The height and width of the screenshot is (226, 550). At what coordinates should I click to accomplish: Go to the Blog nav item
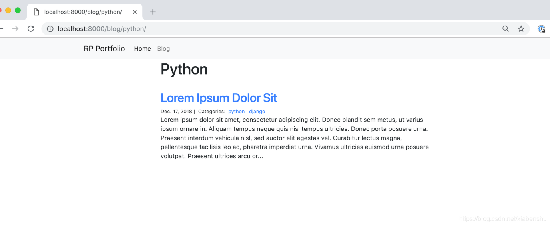pos(163,49)
